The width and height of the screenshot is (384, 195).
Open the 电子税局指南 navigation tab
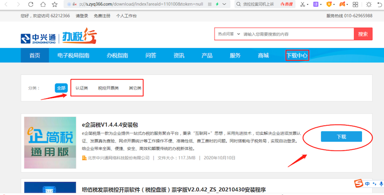73,56
